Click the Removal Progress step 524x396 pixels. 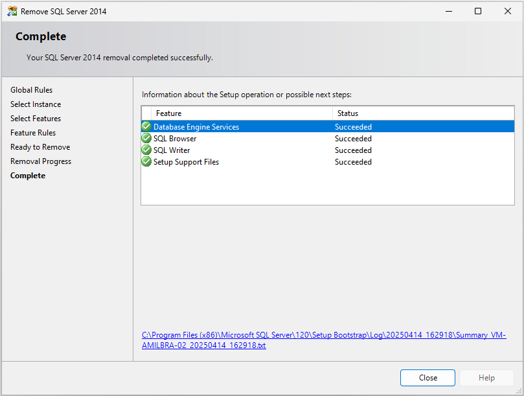pyautogui.click(x=41, y=161)
